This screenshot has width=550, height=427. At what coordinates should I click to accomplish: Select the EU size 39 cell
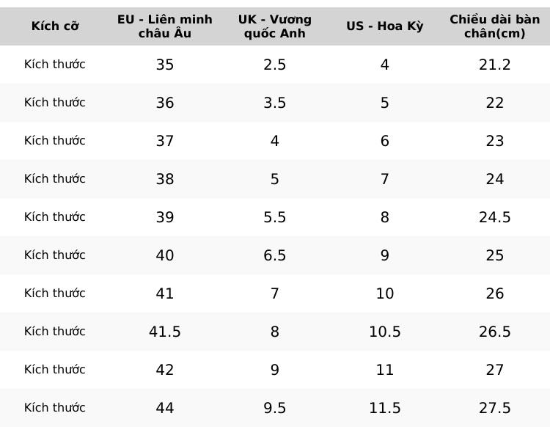pyautogui.click(x=165, y=217)
